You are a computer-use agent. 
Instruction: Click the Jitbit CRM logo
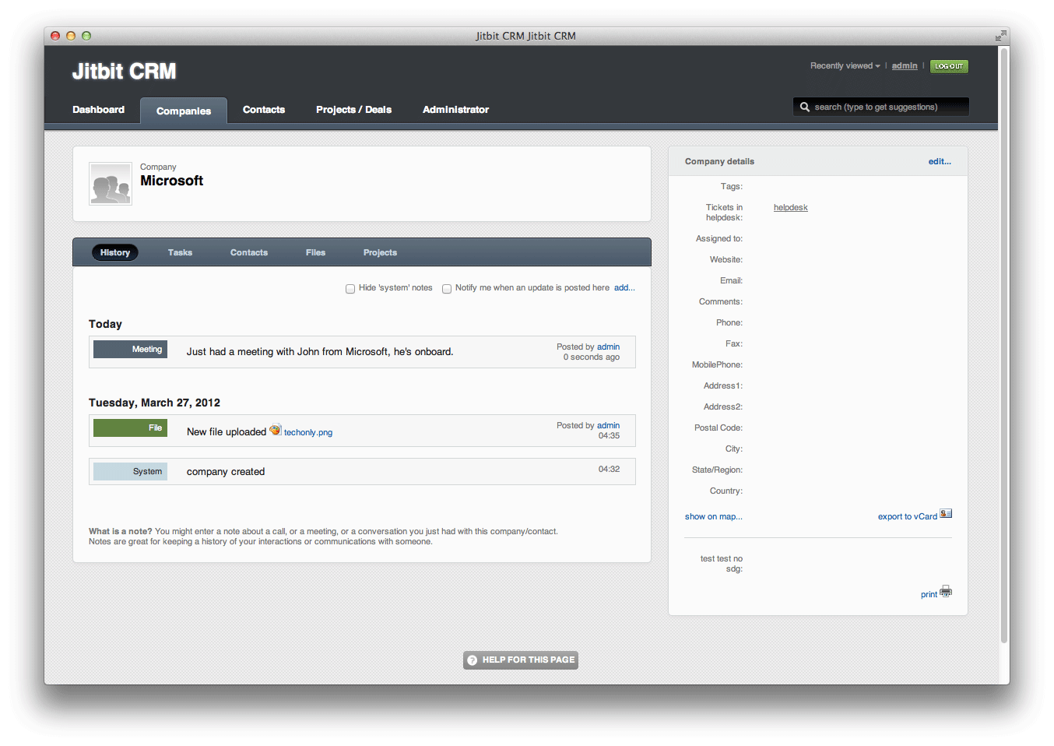125,71
